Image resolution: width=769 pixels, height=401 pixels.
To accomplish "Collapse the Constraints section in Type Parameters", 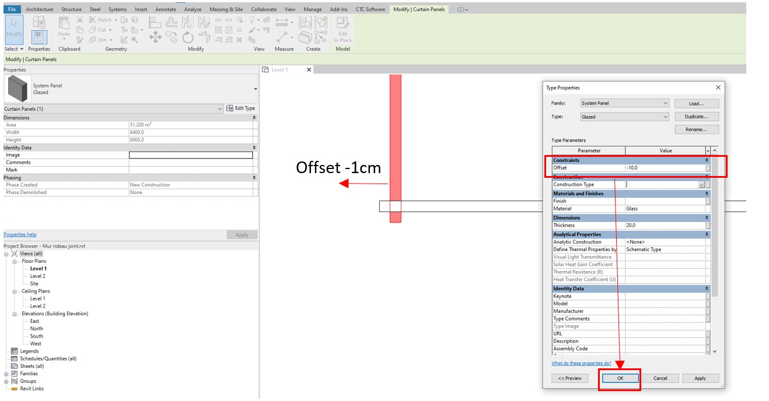I will [x=707, y=160].
